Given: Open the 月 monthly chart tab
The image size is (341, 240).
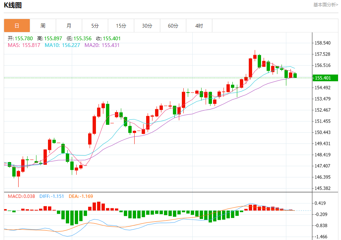Looking at the screenshot, I should [x=69, y=26].
